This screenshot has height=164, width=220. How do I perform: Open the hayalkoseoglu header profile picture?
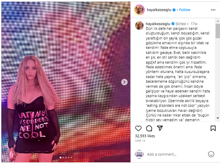tap(139, 10)
